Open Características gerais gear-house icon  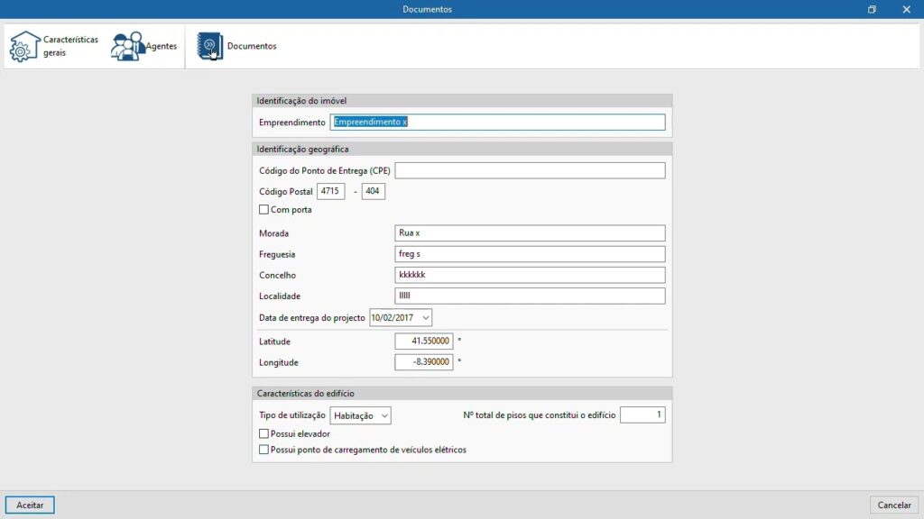click(24, 47)
